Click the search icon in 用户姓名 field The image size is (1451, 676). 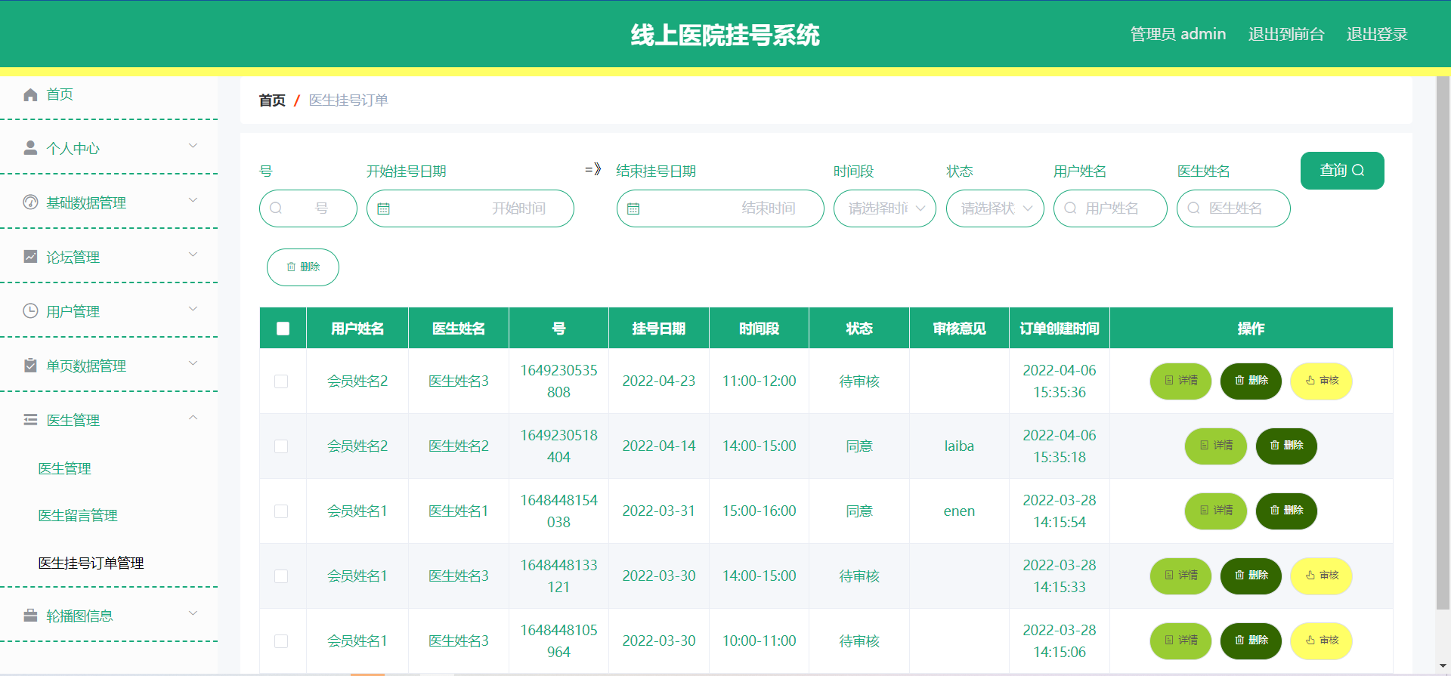click(1070, 208)
